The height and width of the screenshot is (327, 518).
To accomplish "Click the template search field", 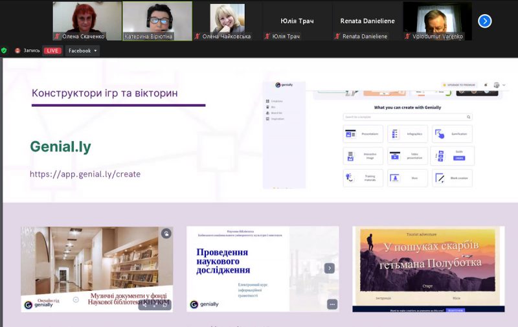I will [x=408, y=117].
